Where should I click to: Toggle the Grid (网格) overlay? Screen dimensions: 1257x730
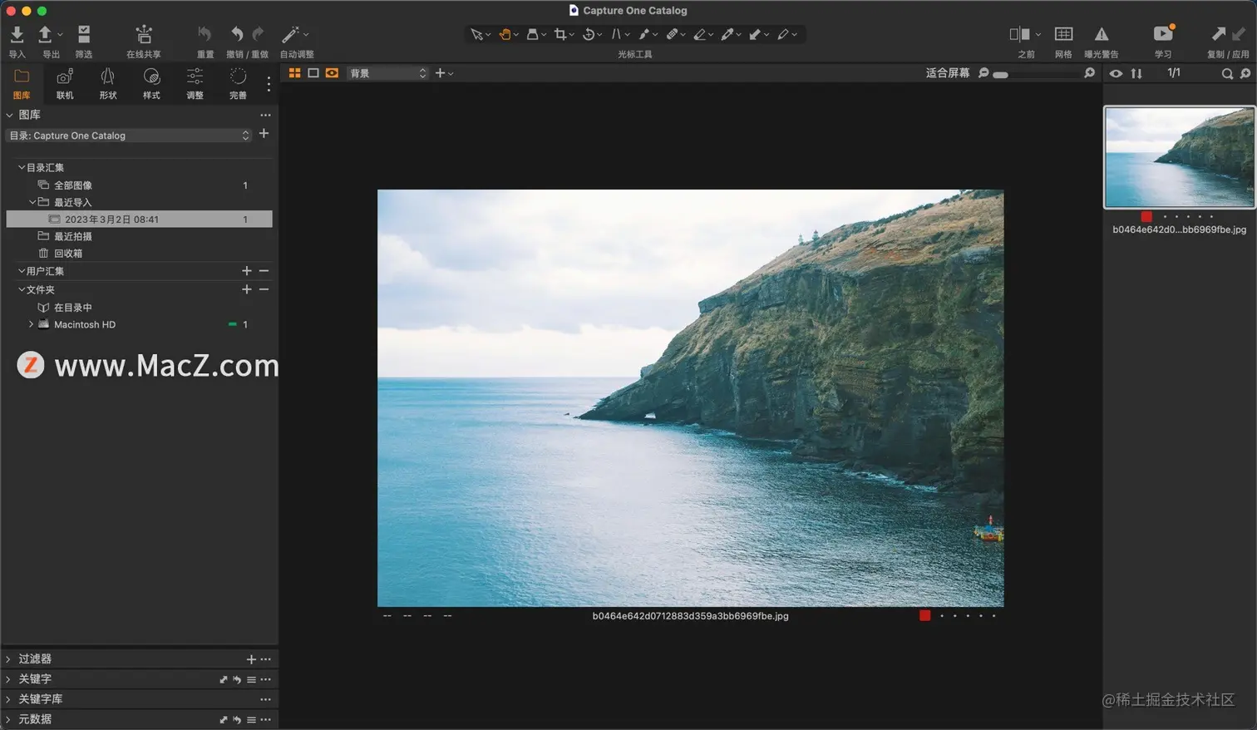(x=1063, y=35)
